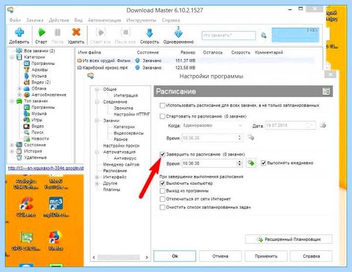The width and height of the screenshot is (352, 272).
Task: Click the green Старт toolbar icon
Action: (41, 32)
